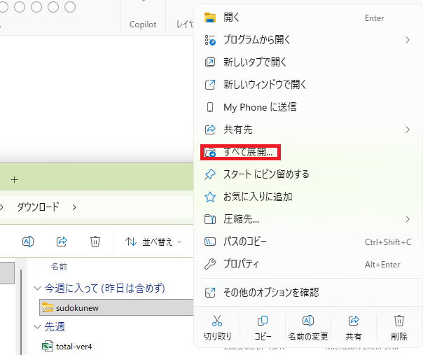The image size is (423, 355).
Task: Click the Copy (コピー) icon in context menu
Action: [x=263, y=321]
